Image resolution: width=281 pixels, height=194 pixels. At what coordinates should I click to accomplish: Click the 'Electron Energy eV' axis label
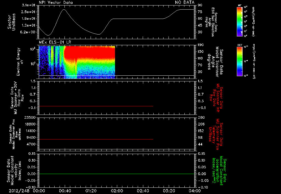(x=20, y=62)
